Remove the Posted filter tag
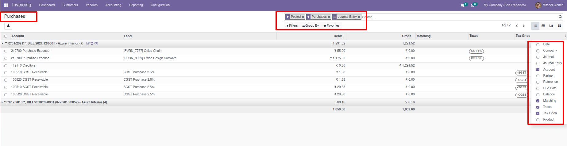This screenshot has height=146, width=567. (x=303, y=17)
